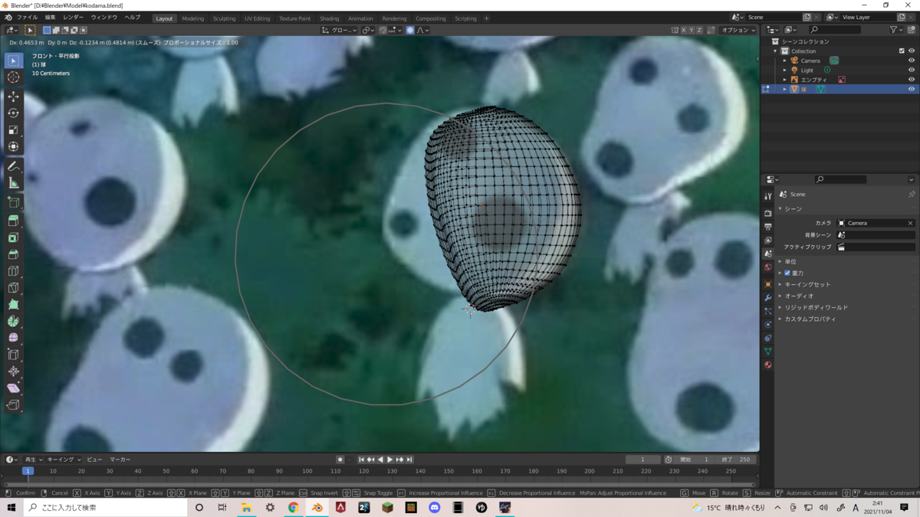
Task: Select the Loop Cut tool
Action: point(13,271)
